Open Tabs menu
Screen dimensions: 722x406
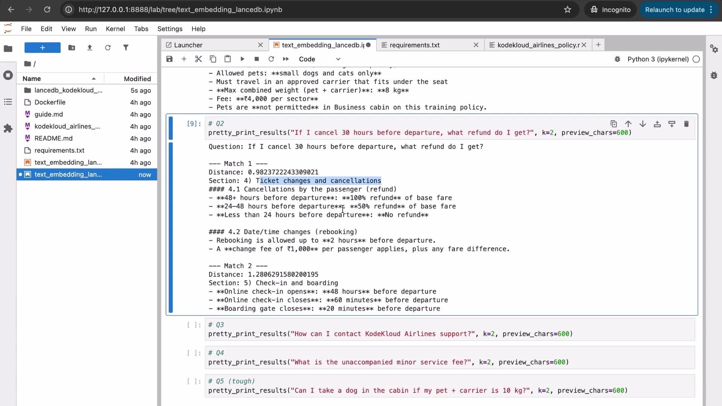pyautogui.click(x=141, y=29)
